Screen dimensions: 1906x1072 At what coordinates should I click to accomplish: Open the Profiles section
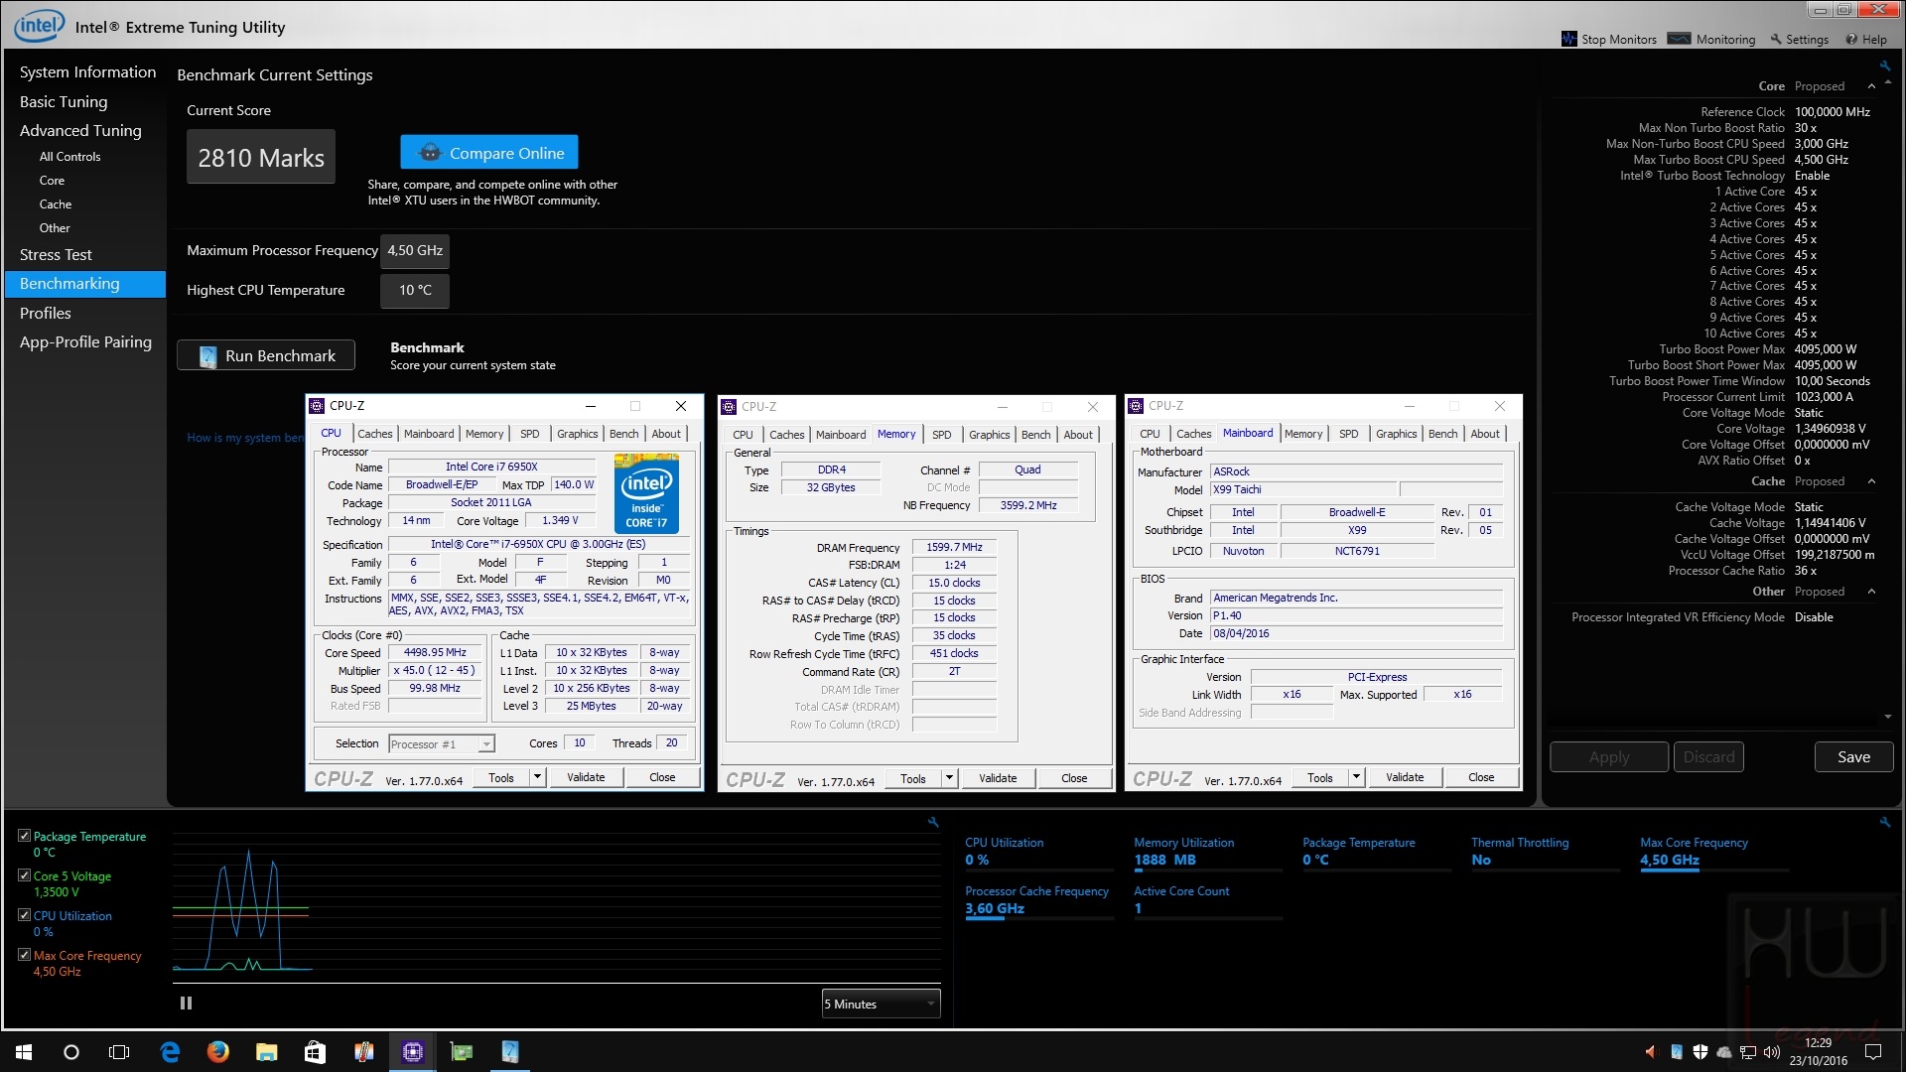[x=46, y=313]
